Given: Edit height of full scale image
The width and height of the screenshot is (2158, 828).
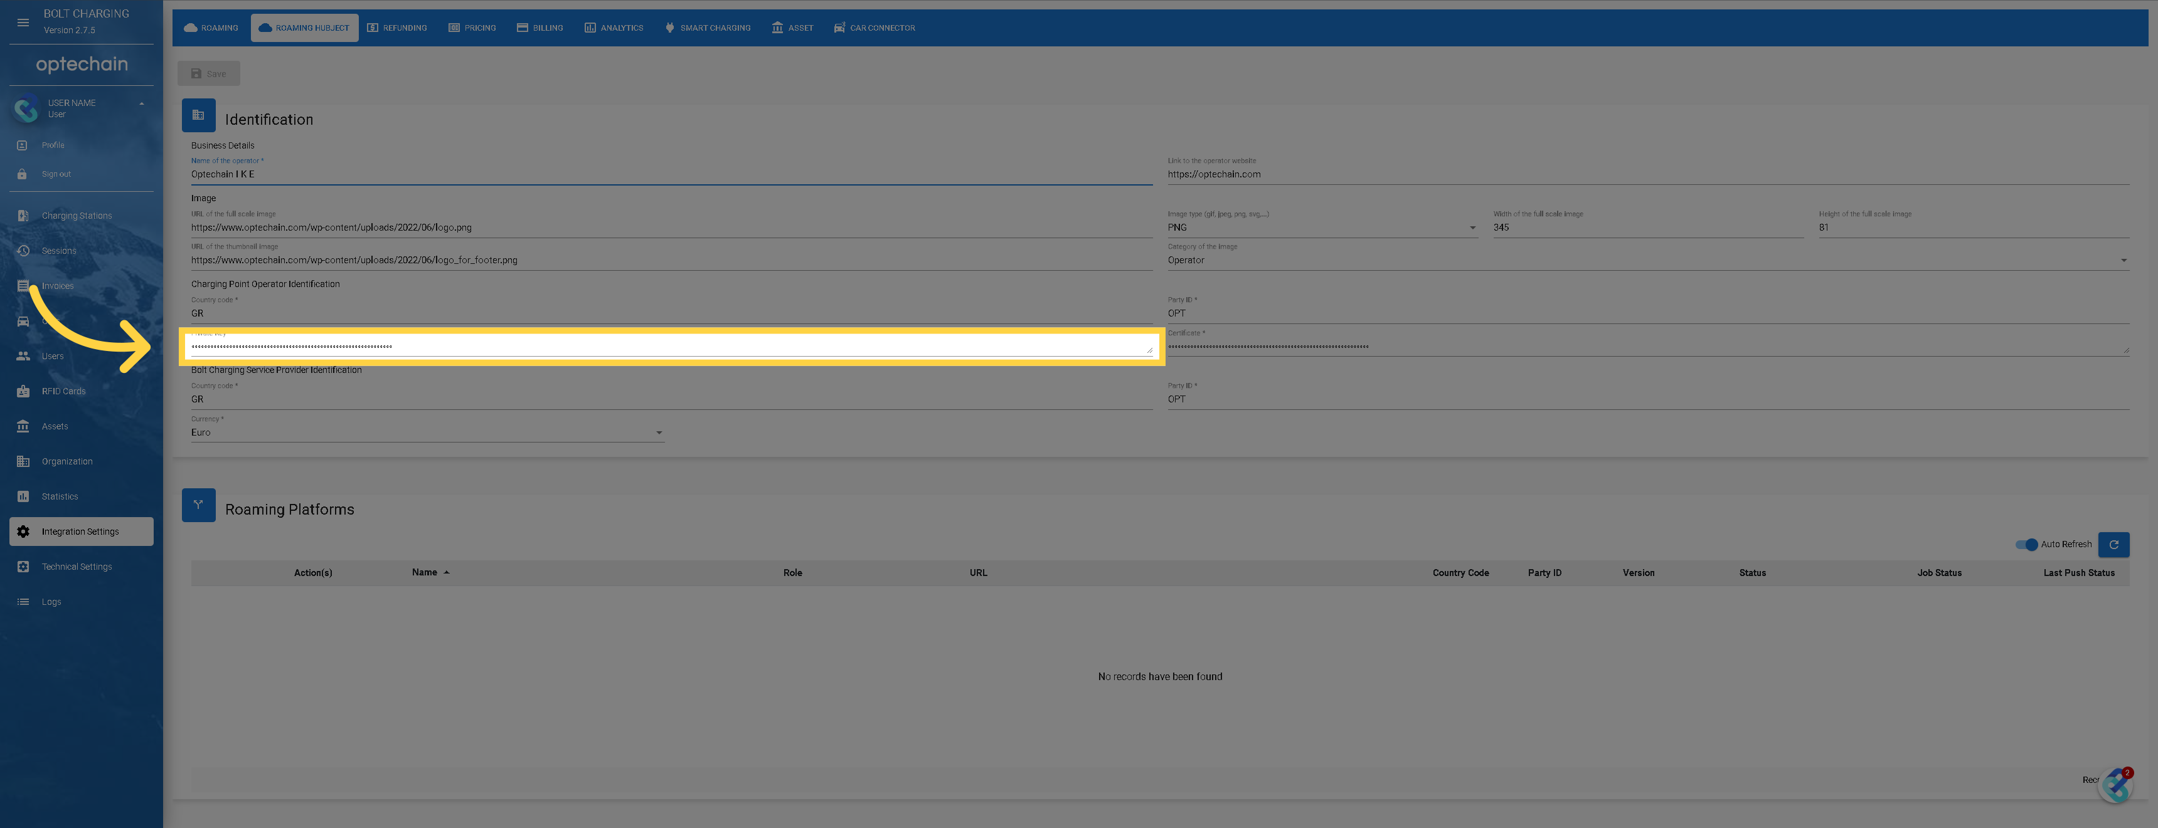Looking at the screenshot, I should coord(1974,227).
